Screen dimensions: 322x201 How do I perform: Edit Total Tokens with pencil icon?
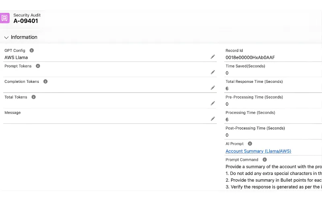213,103
